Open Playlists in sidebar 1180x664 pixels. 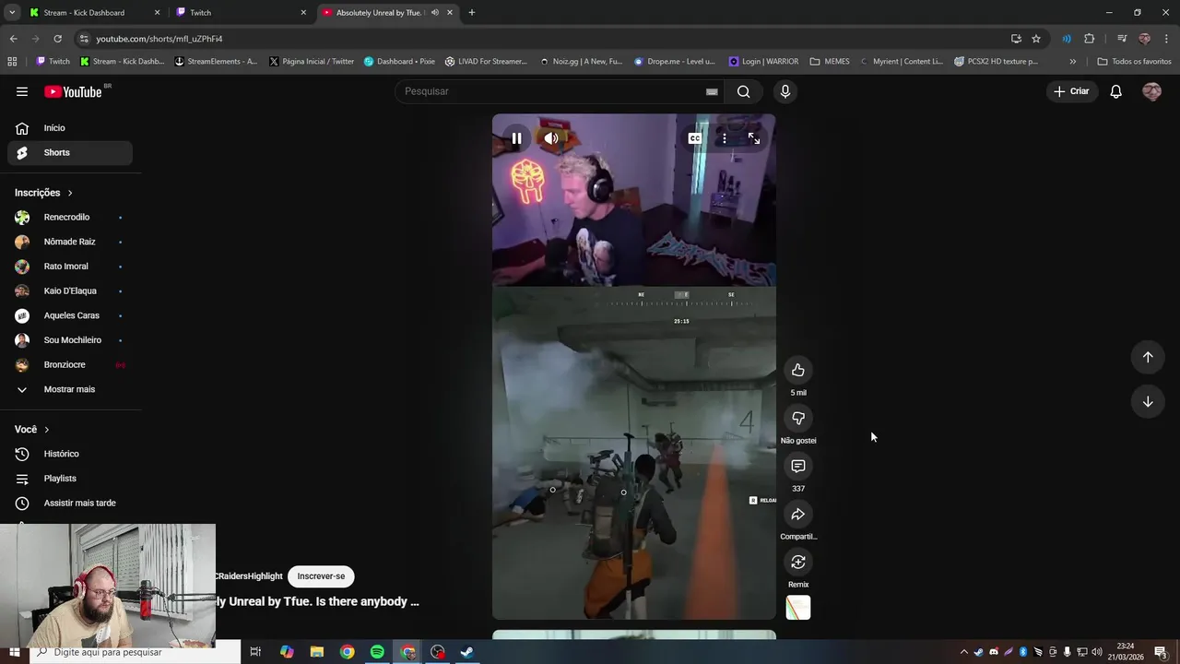point(70,479)
